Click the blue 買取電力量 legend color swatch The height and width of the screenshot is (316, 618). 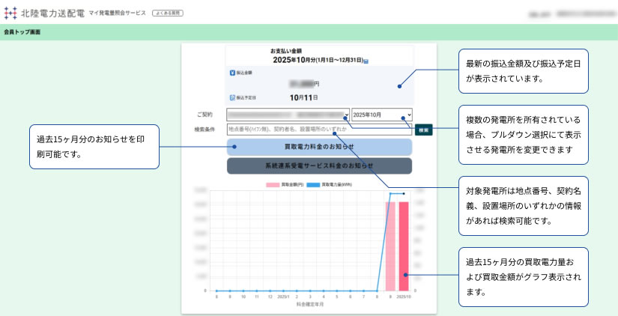click(313, 184)
